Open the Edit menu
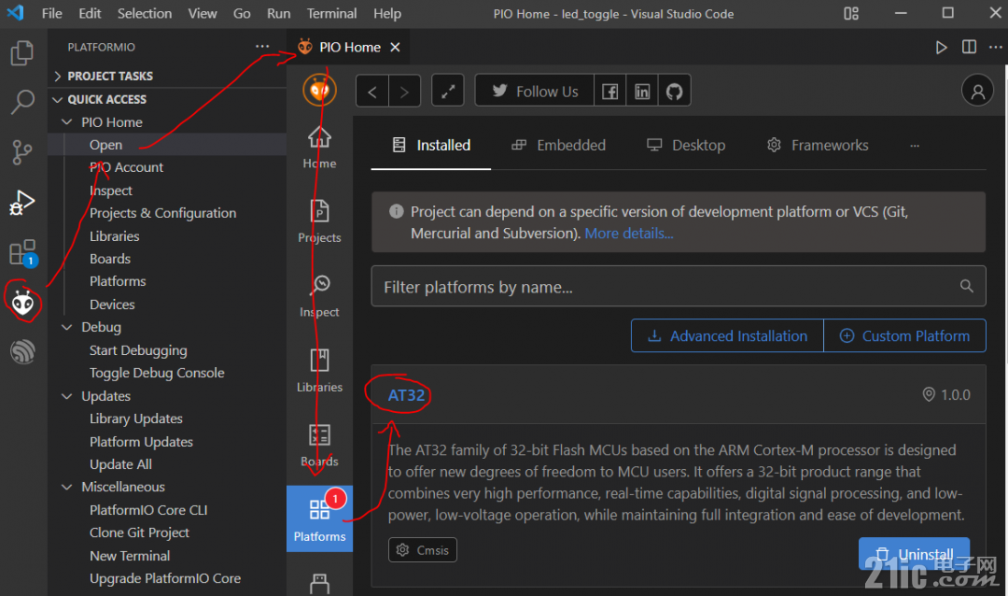1008x596 pixels. tap(90, 13)
